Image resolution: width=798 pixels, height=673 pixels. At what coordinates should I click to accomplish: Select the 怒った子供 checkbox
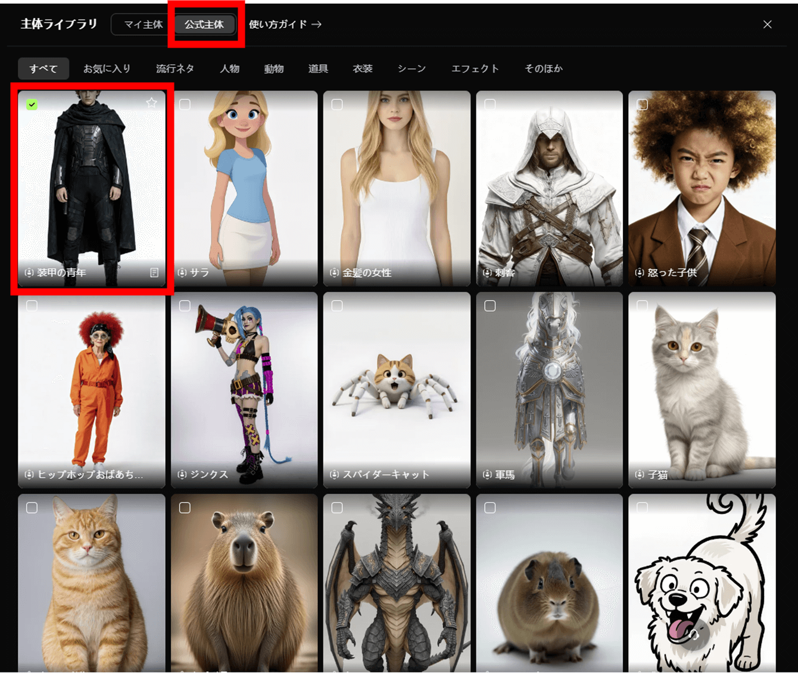coord(643,105)
